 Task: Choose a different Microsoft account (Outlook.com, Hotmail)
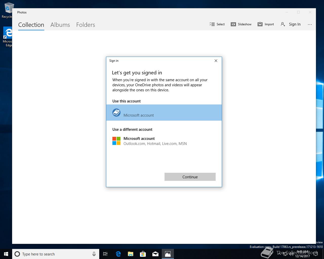tap(164, 141)
